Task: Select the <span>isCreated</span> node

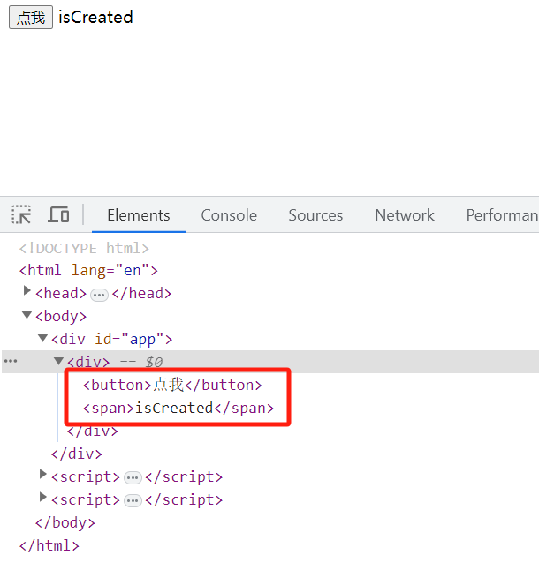Action: click(x=178, y=408)
